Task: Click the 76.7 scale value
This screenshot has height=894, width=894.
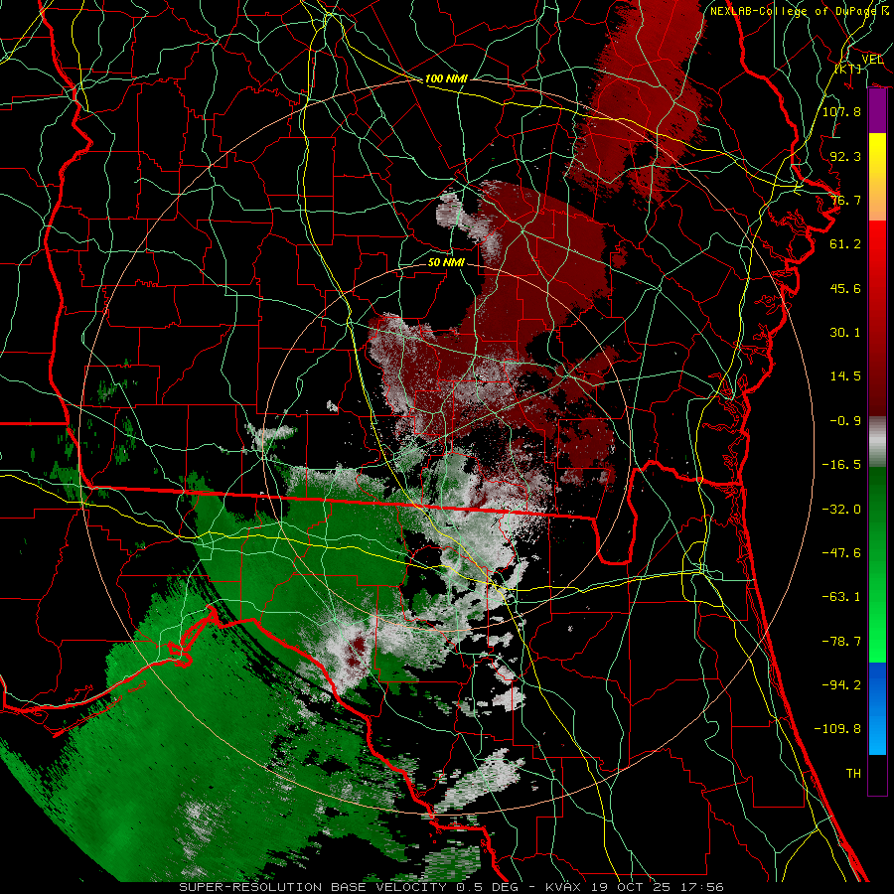Action: 845,200
